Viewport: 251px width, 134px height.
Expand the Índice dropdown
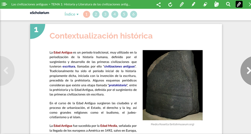click(72, 14)
